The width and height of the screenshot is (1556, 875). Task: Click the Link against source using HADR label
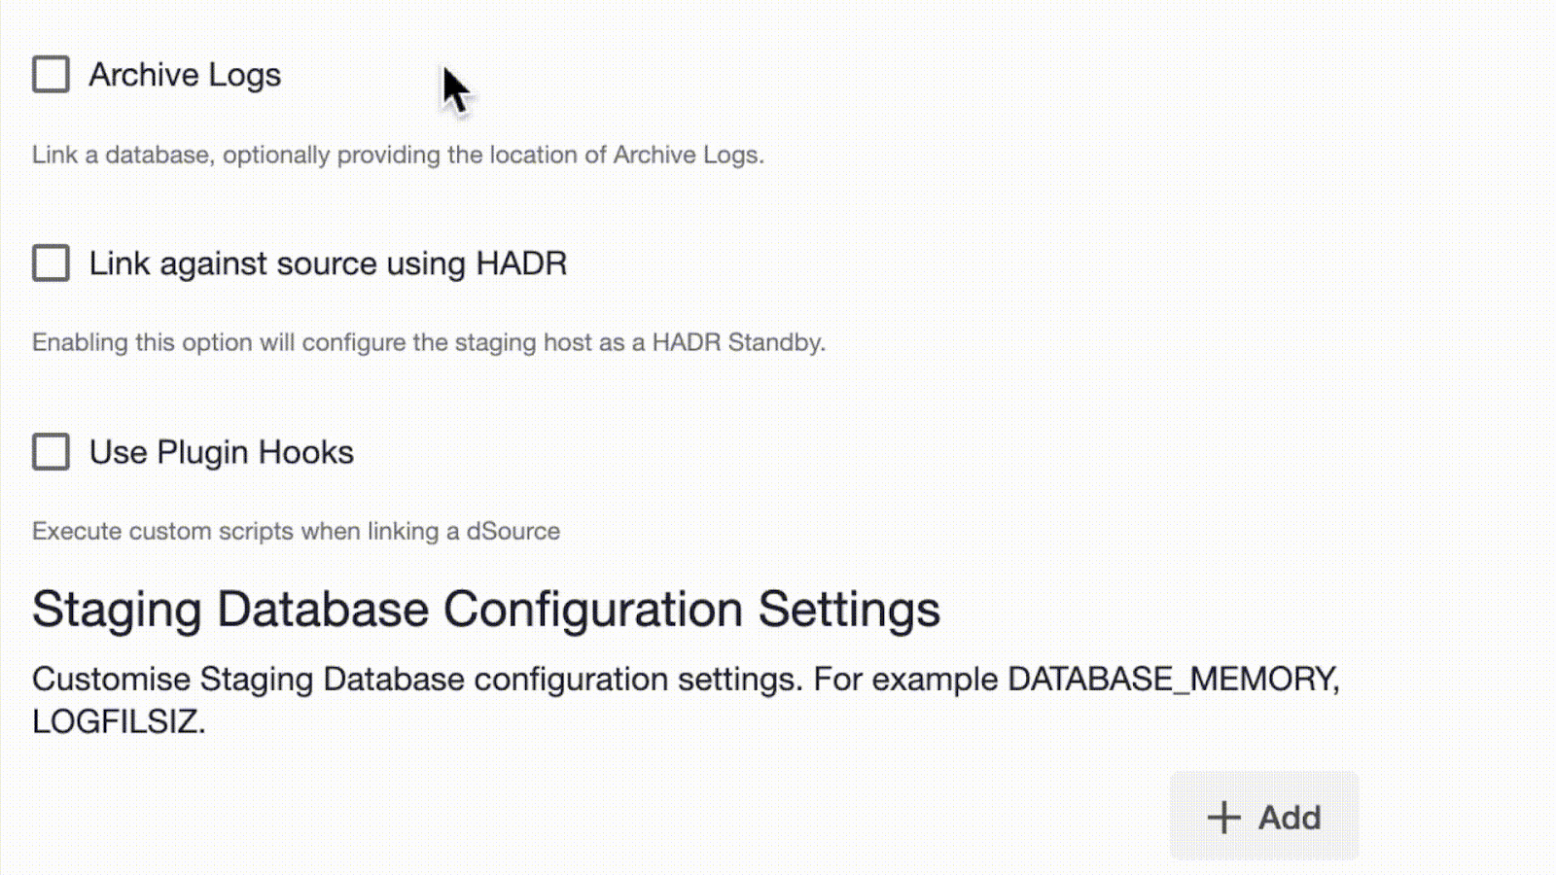point(328,263)
